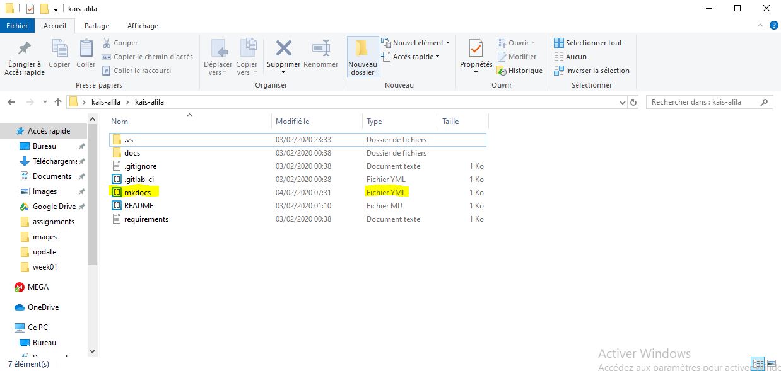Screen dimensions: 781x371
Task: Select the docs folder
Action: click(x=298, y=153)
